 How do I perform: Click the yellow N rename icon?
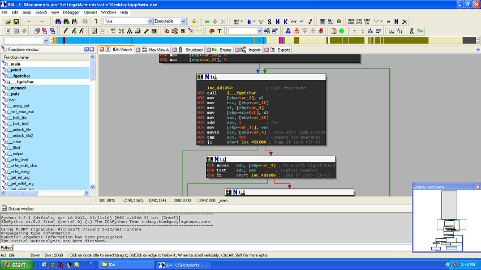[x=183, y=31]
